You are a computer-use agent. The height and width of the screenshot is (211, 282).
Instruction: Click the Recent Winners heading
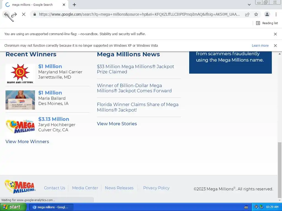point(31,54)
